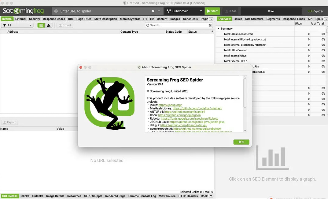Open the Inlinks bottom tab
328x199 pixels.
click(x=25, y=196)
